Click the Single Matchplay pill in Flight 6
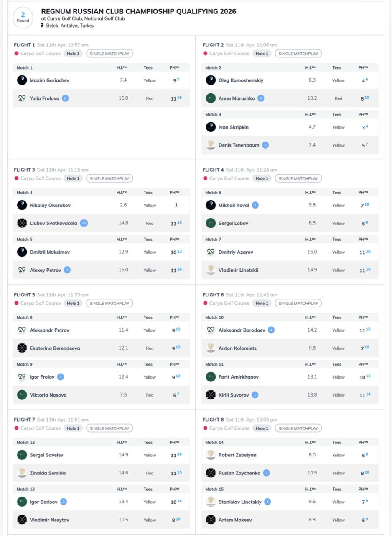This screenshot has height=536, width=392. [x=298, y=303]
